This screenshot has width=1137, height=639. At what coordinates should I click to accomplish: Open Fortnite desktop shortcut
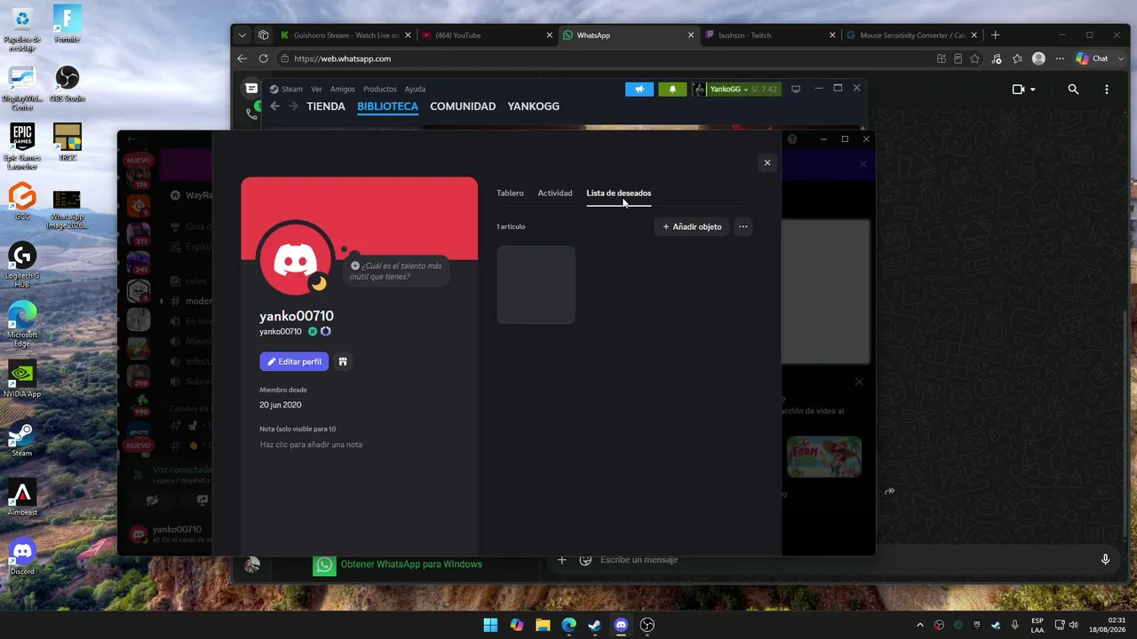[x=68, y=24]
